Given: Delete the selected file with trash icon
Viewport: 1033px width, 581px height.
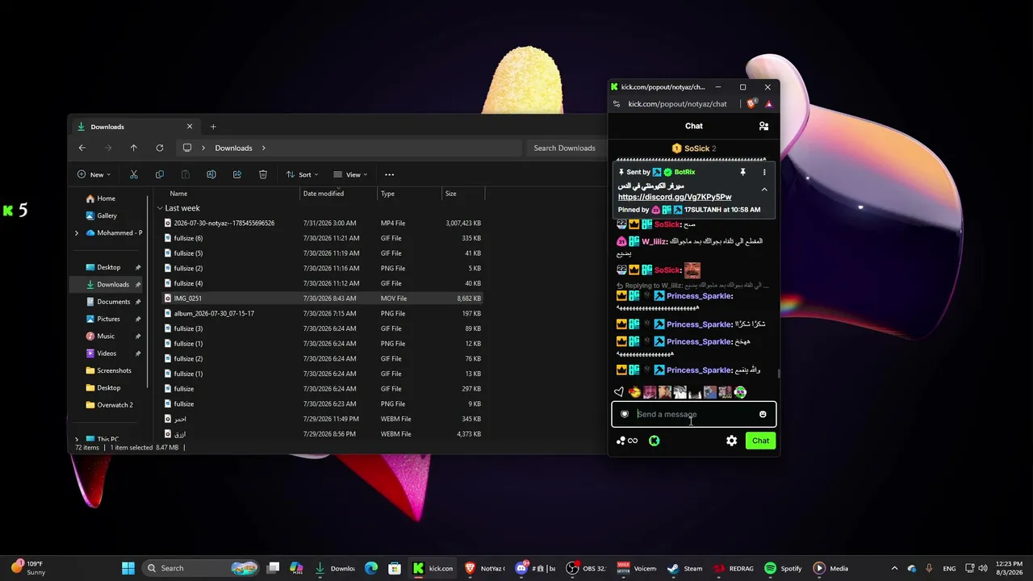Looking at the screenshot, I should [x=263, y=174].
